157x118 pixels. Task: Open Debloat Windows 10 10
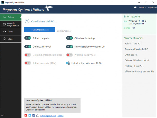point(137,60)
